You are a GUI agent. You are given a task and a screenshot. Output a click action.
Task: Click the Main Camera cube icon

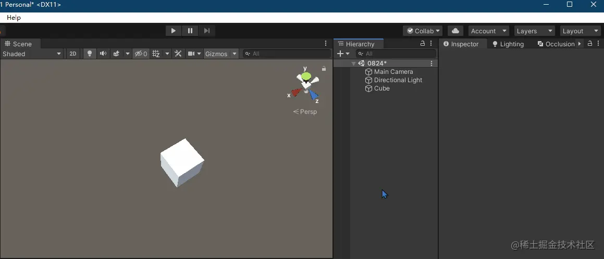(368, 72)
